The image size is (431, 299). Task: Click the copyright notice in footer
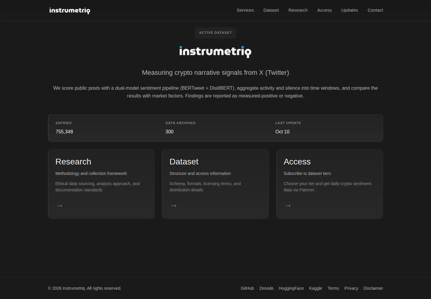point(85,288)
